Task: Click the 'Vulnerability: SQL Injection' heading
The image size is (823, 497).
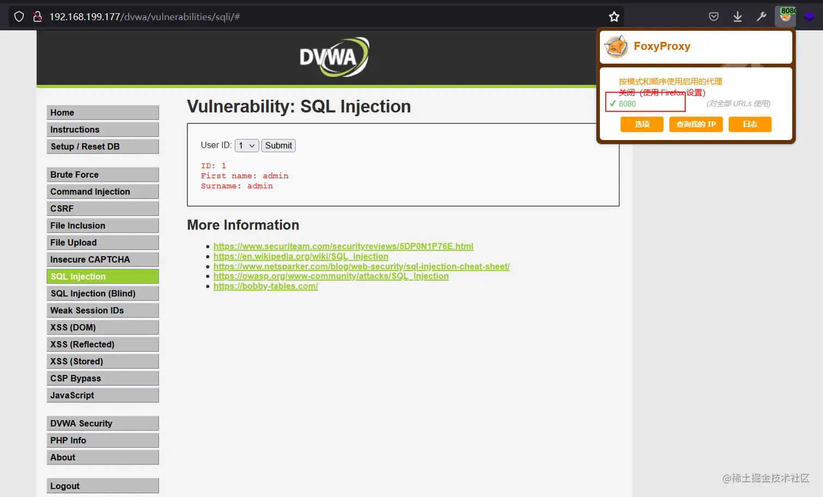Action: pos(299,106)
